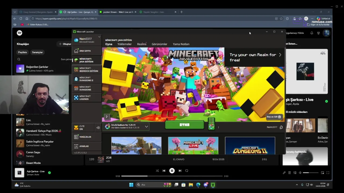Skip to previous track in Spotify
The width and height of the screenshot is (344, 193).
164,171
